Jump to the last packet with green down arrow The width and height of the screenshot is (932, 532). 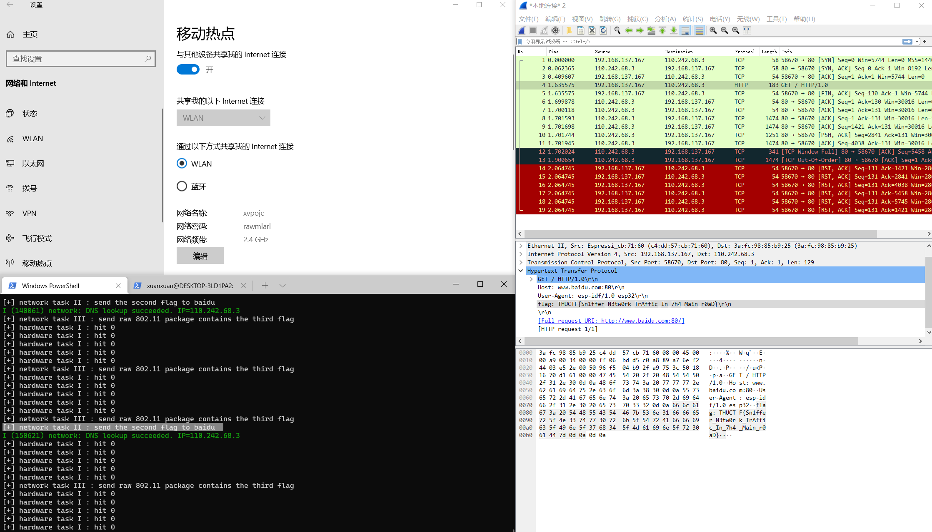(x=674, y=30)
